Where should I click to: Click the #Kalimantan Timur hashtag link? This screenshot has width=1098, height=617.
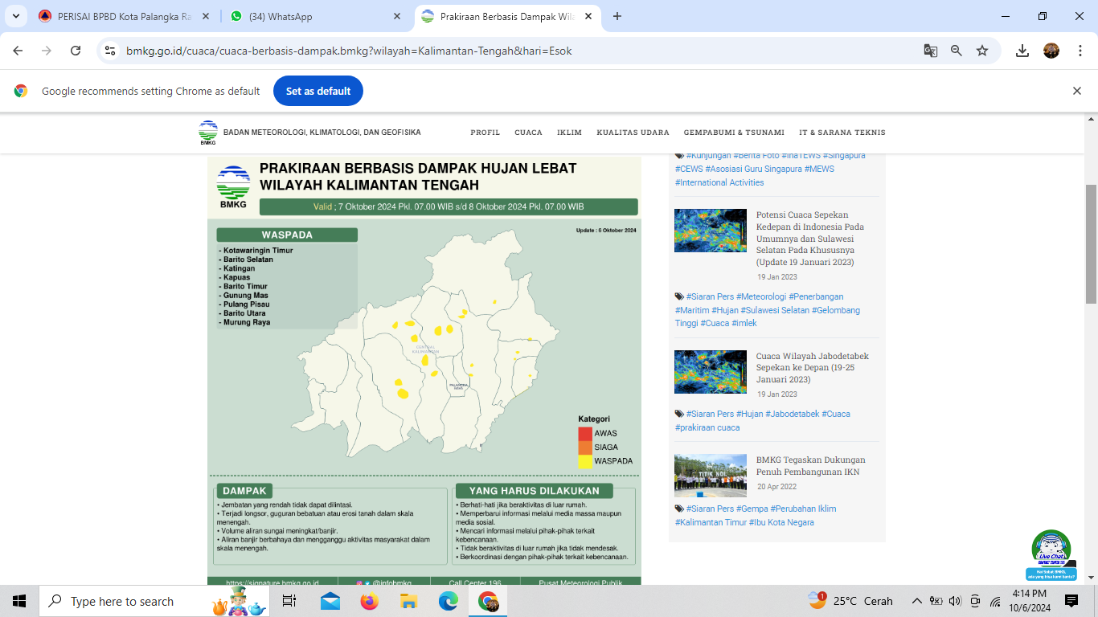coord(711,522)
